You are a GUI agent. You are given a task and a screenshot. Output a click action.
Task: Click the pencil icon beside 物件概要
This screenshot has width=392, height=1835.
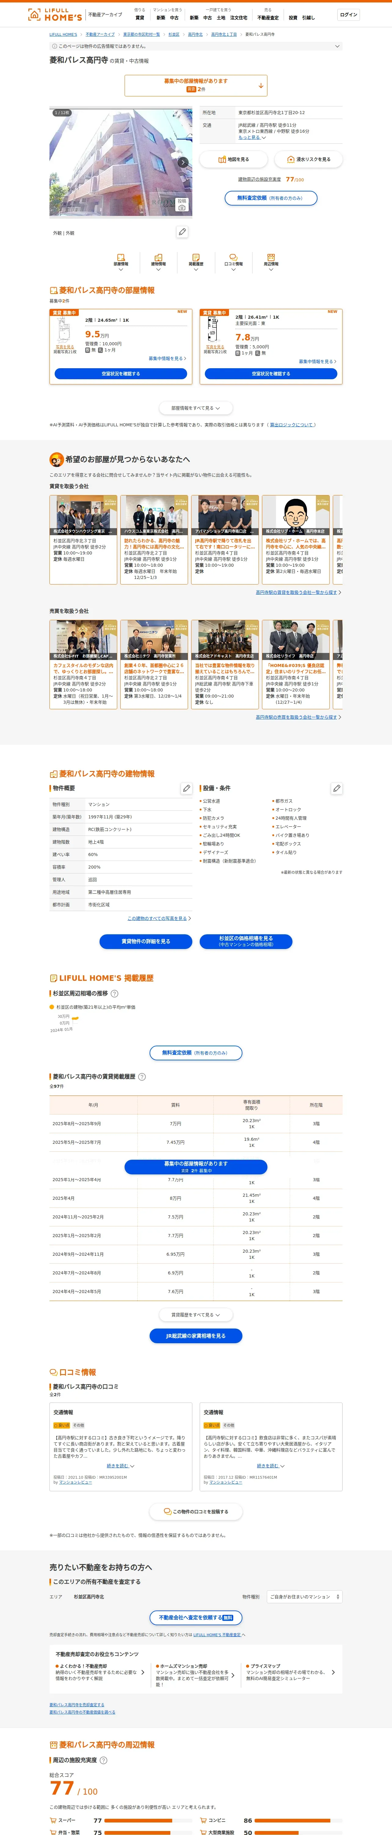pyautogui.click(x=187, y=788)
